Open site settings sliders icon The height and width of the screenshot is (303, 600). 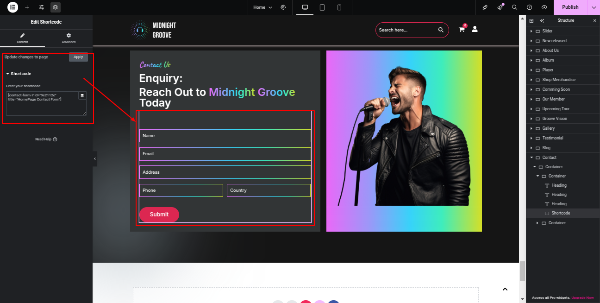point(42,7)
